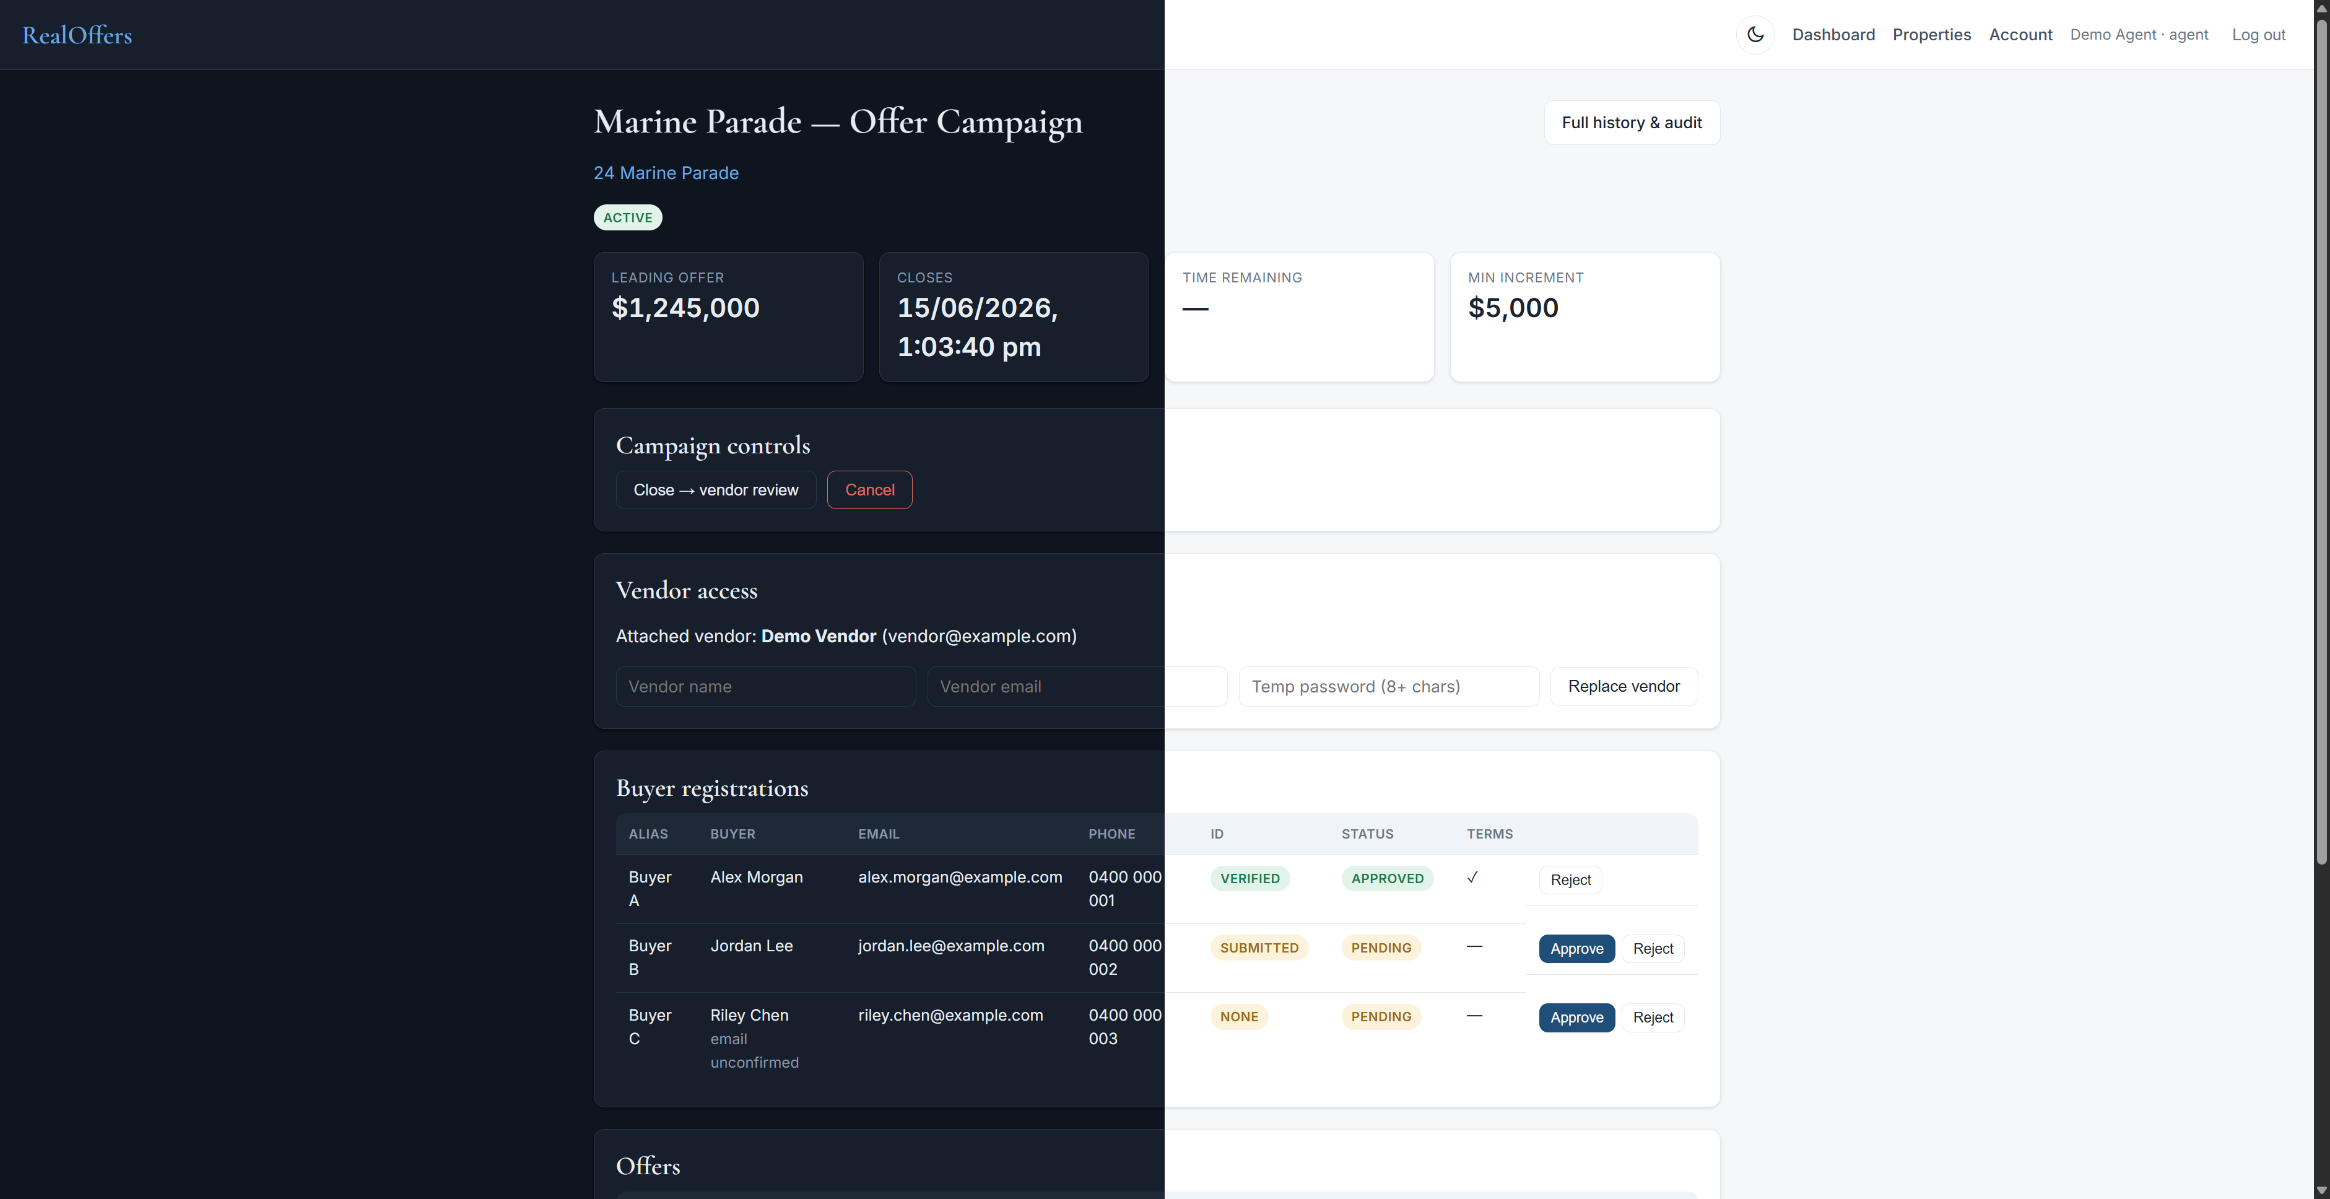Focus the Vendor name input field
The width and height of the screenshot is (2330, 1199).
click(765, 686)
